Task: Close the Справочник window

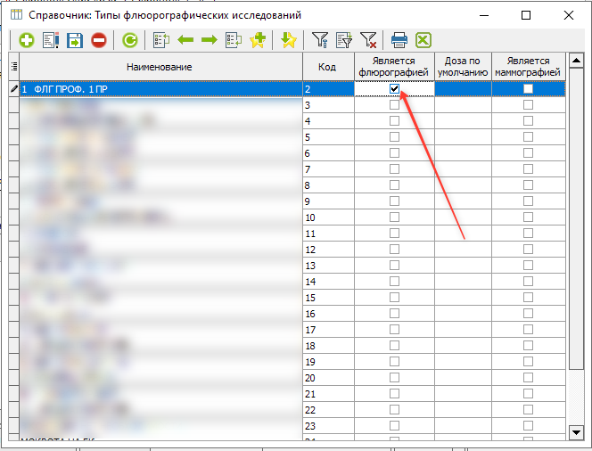Action: coord(569,15)
